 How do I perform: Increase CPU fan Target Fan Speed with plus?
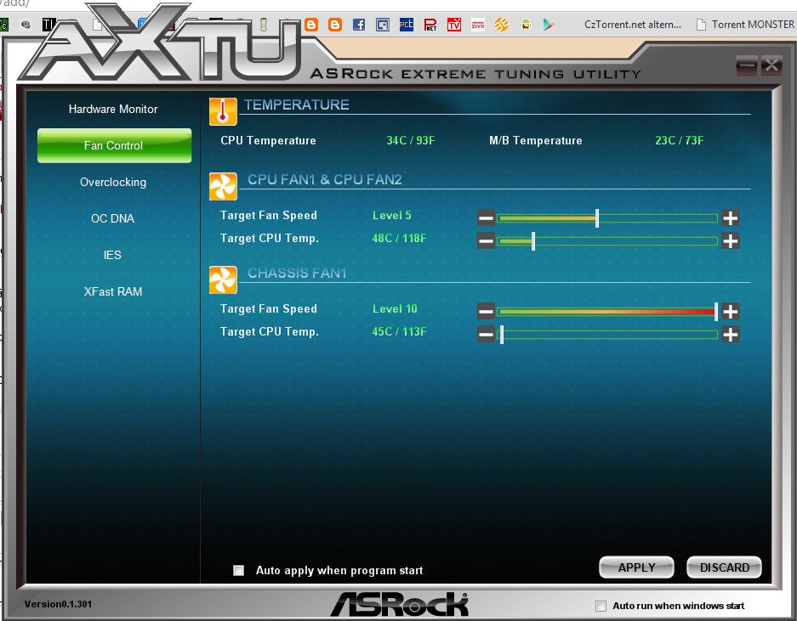[x=731, y=218]
